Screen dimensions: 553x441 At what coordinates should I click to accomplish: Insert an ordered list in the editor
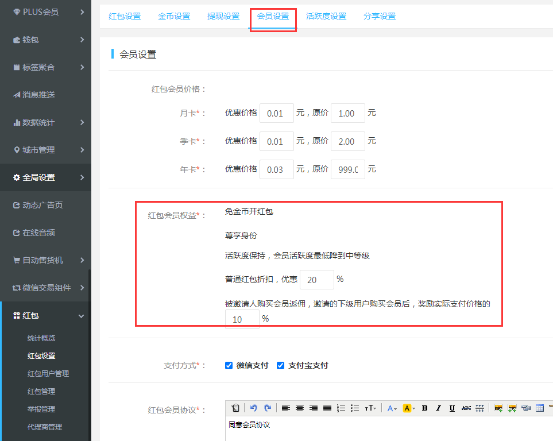pyautogui.click(x=341, y=408)
